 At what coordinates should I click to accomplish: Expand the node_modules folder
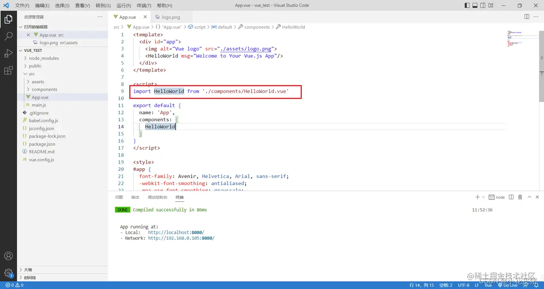pos(62,58)
